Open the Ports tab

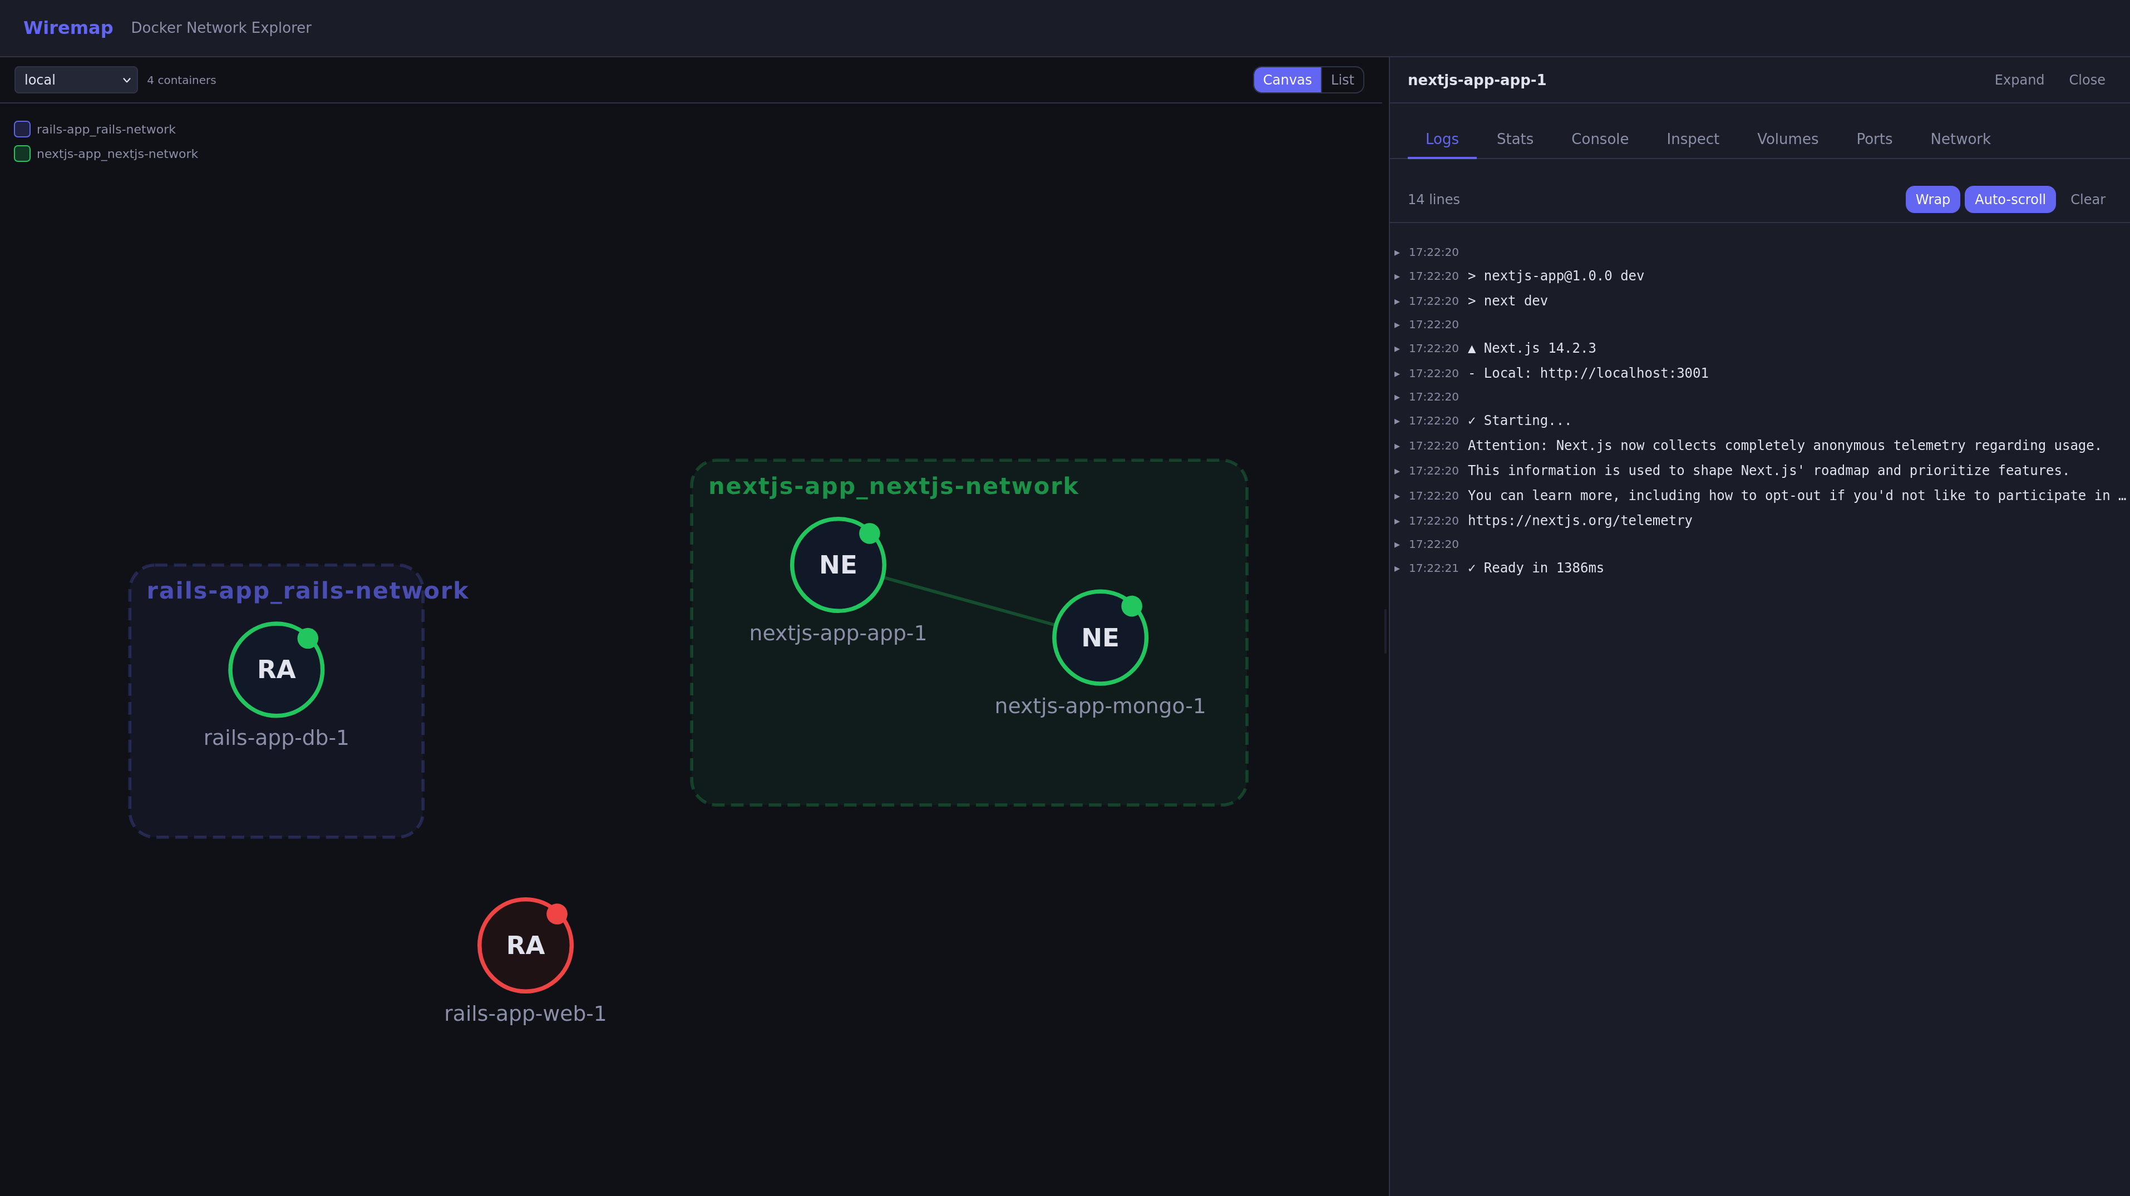coord(1873,139)
